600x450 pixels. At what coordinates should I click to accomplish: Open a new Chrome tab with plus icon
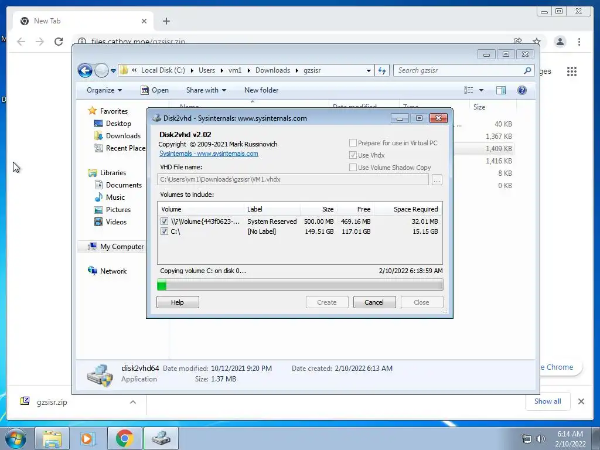[166, 21]
